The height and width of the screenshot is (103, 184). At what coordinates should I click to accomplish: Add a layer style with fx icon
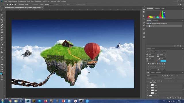coord(168,98)
